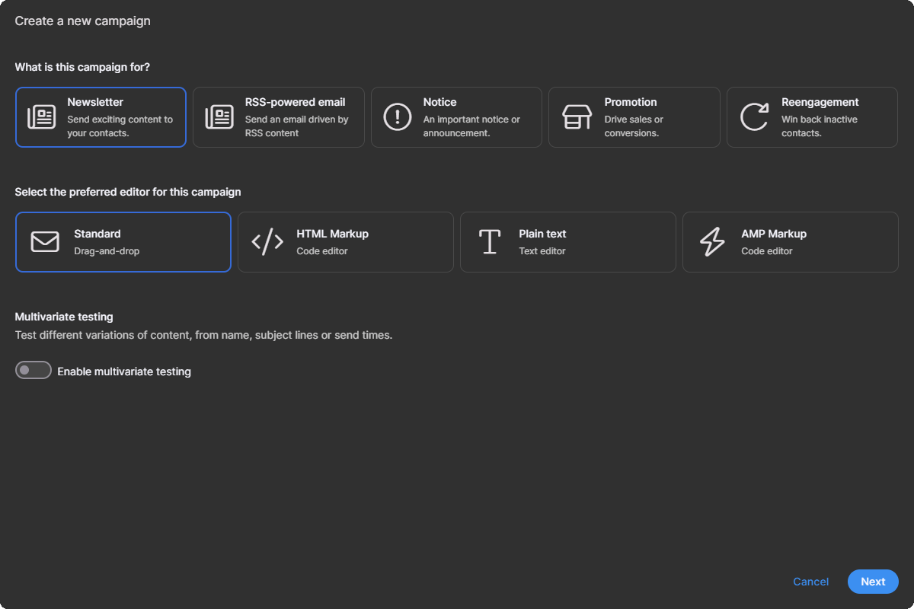Cancel campaign creation

click(x=810, y=582)
